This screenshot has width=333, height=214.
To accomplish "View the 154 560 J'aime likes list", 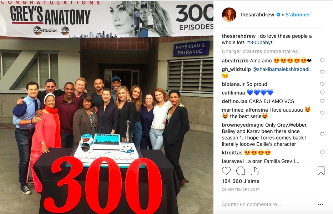I will [x=241, y=181].
